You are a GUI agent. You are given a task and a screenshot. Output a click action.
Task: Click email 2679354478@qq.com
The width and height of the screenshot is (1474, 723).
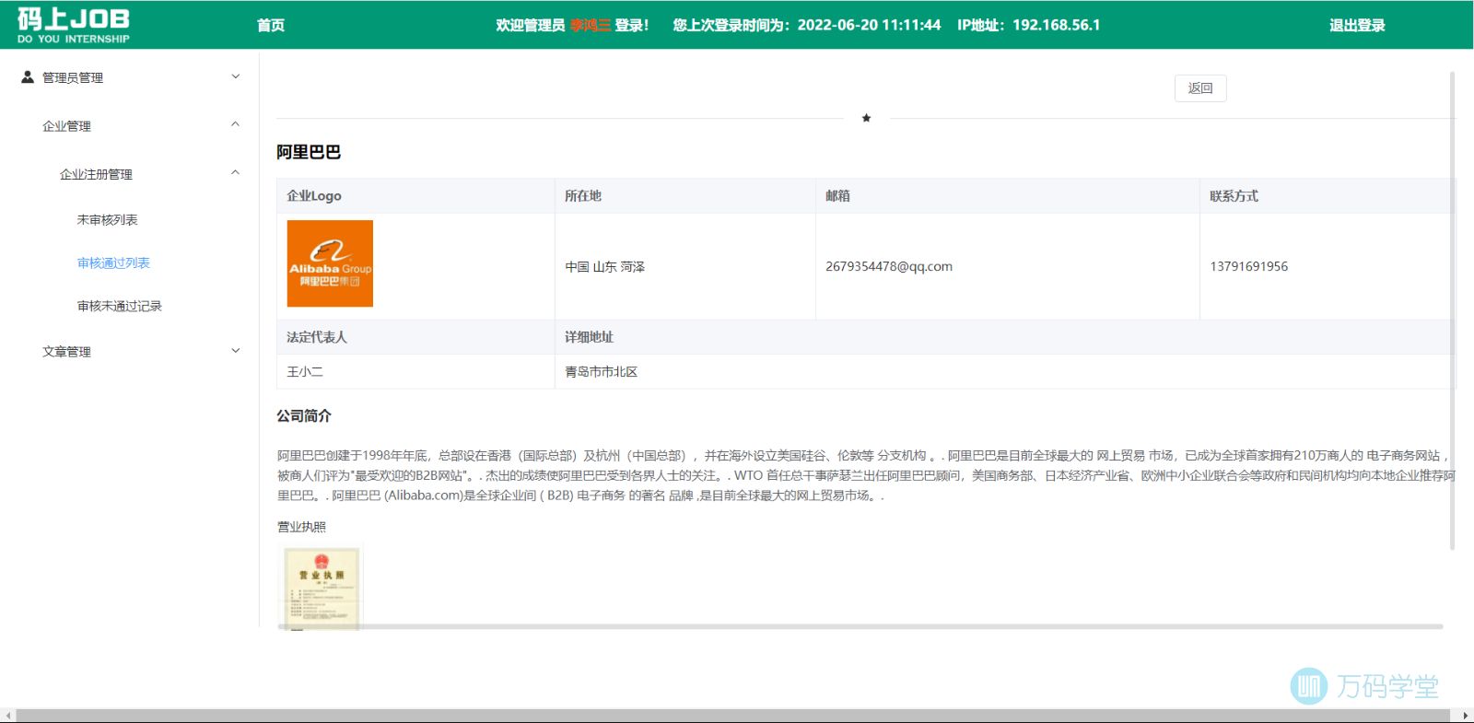click(x=889, y=267)
